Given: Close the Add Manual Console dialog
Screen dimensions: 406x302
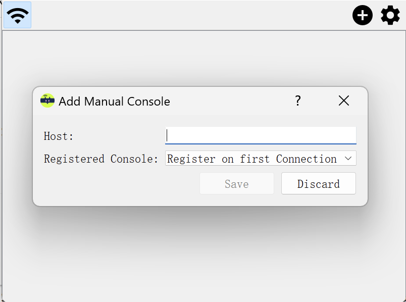Looking at the screenshot, I should pyautogui.click(x=344, y=101).
